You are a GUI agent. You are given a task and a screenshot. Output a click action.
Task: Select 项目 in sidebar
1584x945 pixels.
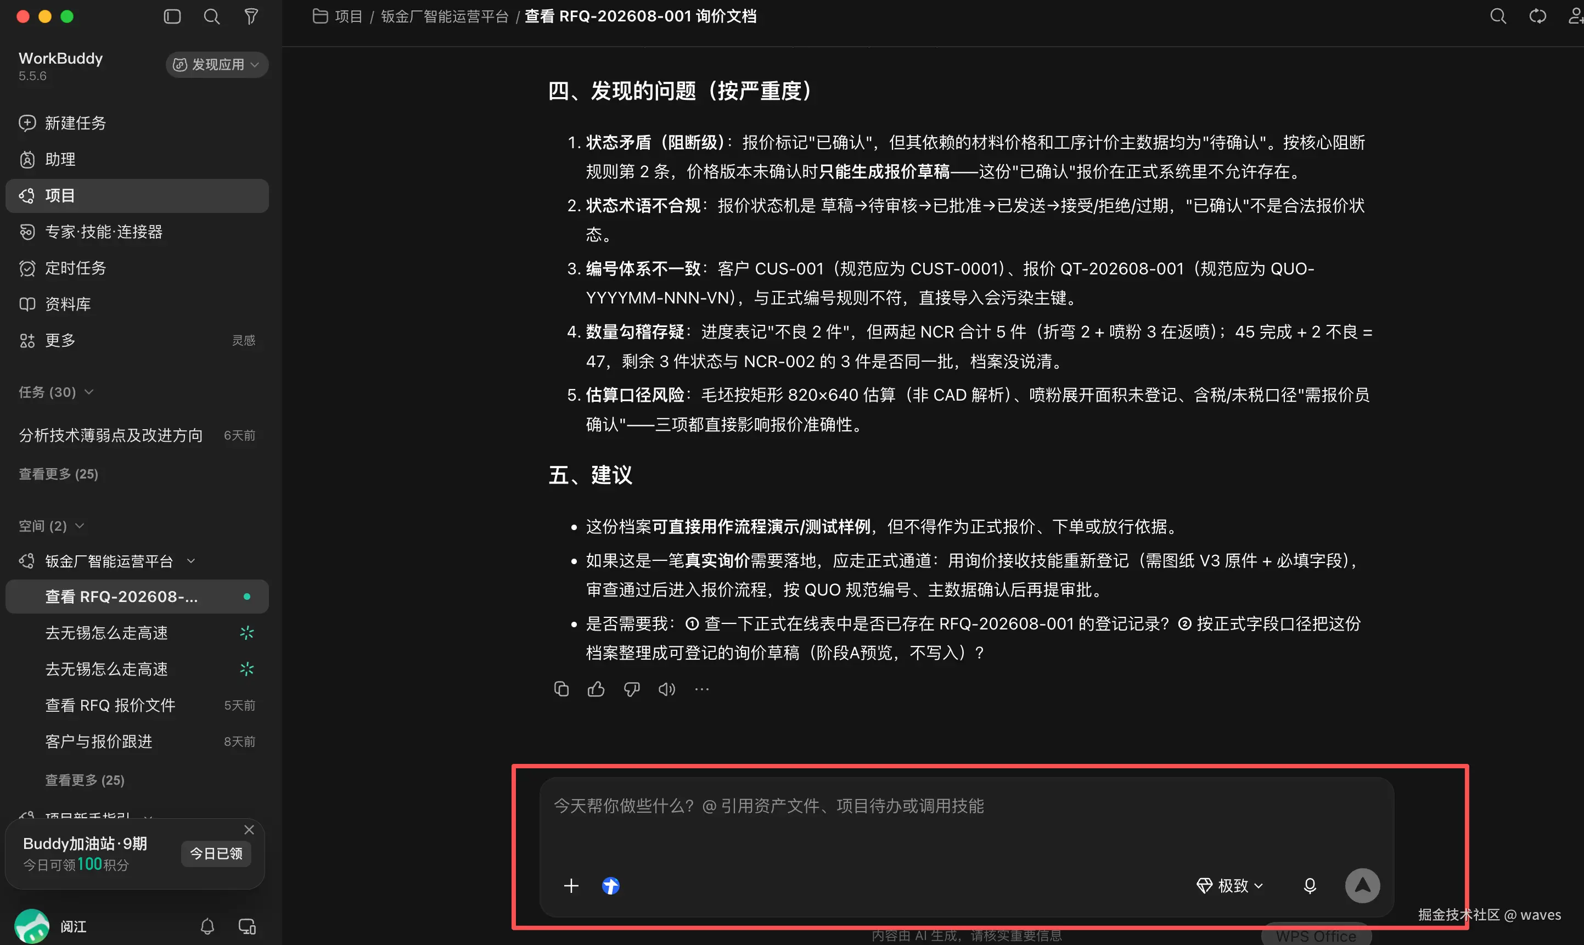(x=137, y=195)
